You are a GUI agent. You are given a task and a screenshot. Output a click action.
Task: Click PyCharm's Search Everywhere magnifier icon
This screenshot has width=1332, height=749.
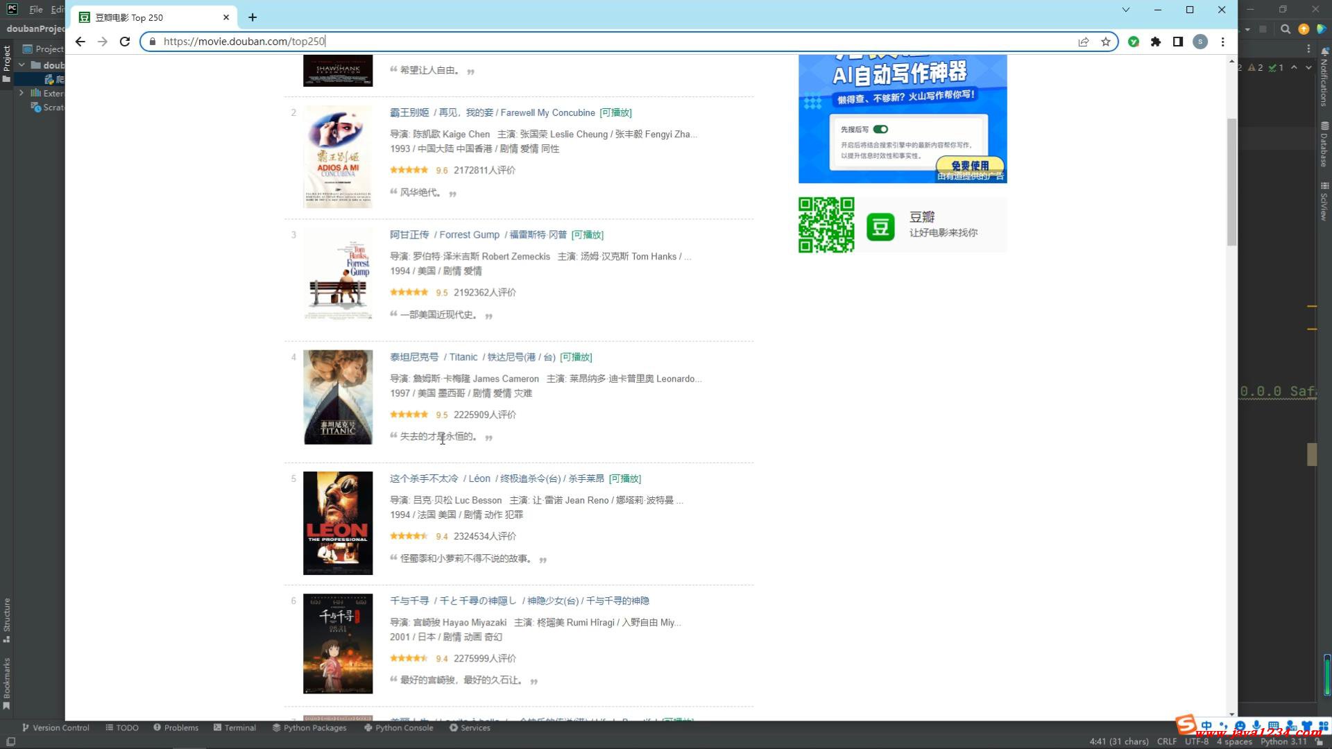tap(1286, 29)
